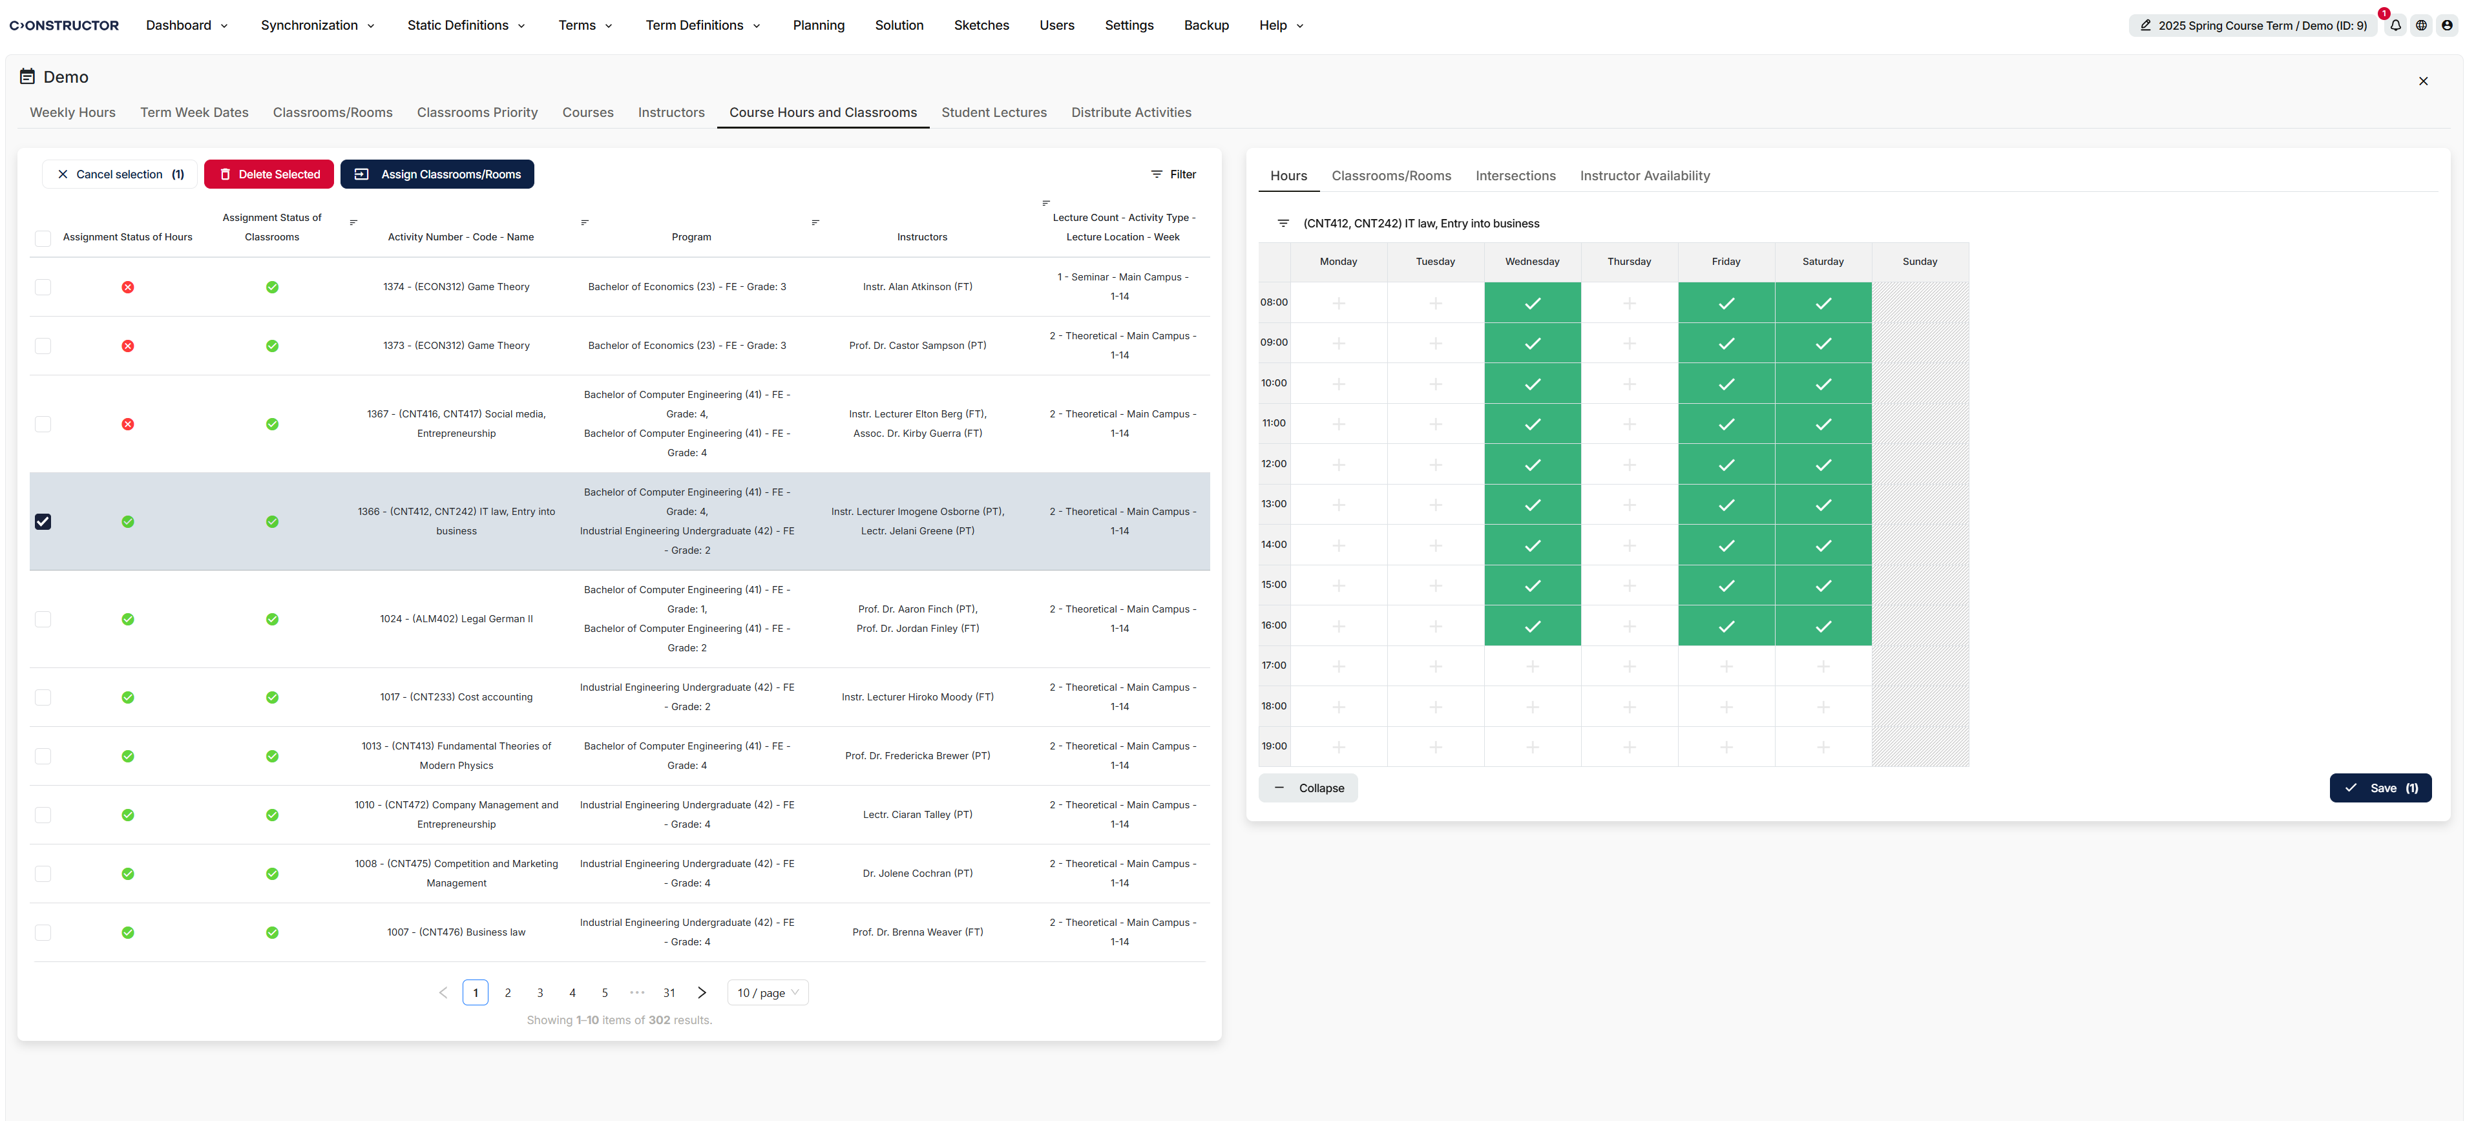2465x1121 pixels.
Task: Expand the Help menu dropdown
Action: click(x=1281, y=26)
